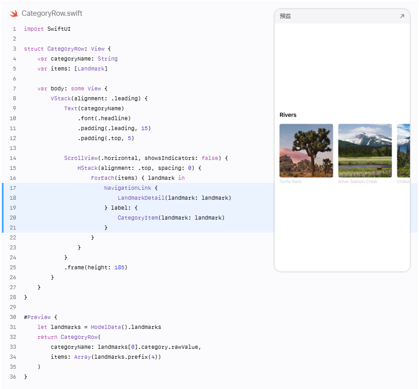Click 'LandmarkDetail(landmark: landmark)' line

174,198
